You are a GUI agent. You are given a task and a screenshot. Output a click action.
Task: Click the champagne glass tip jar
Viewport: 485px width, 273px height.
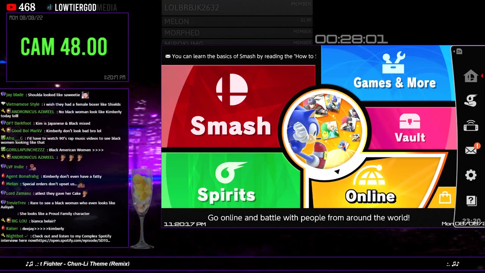coord(142,209)
